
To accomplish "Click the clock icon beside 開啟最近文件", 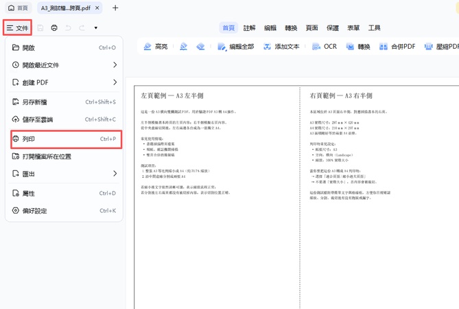I will (x=16, y=65).
